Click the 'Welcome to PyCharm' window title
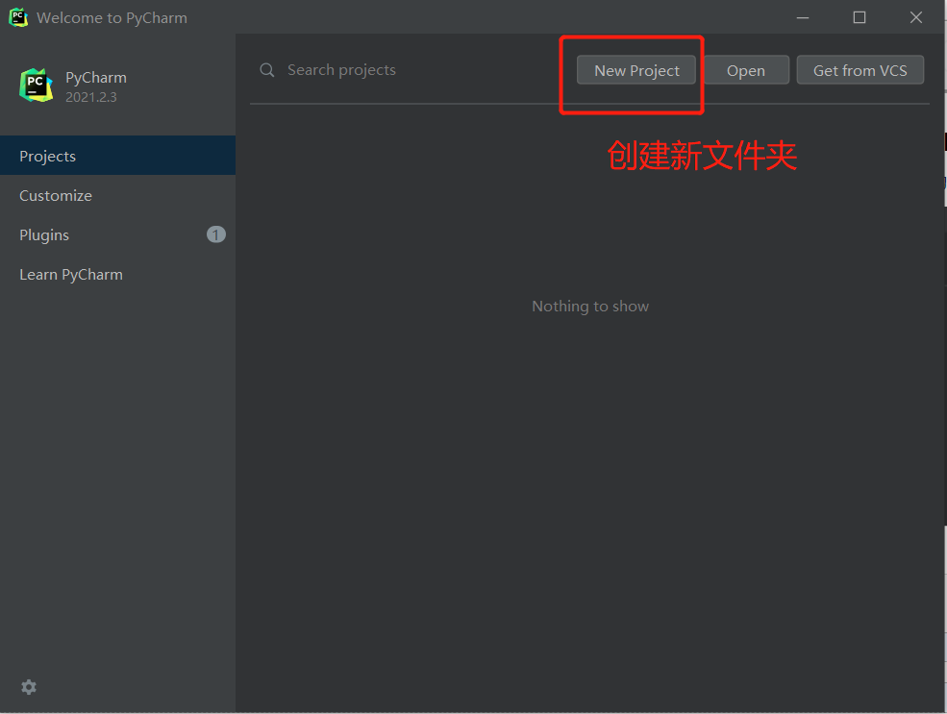 (112, 18)
